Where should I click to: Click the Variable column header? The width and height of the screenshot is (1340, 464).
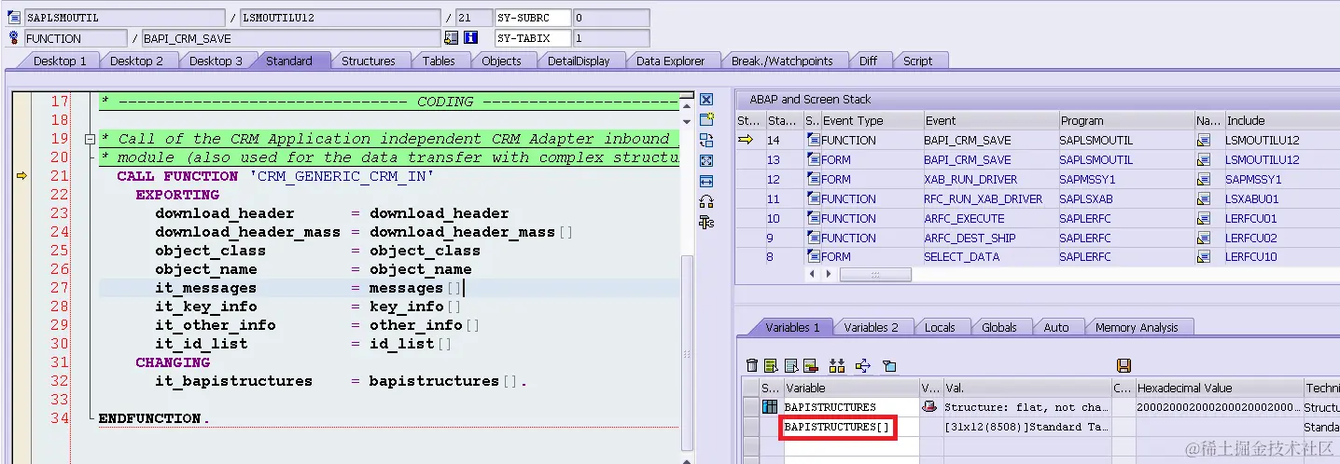tap(851, 388)
